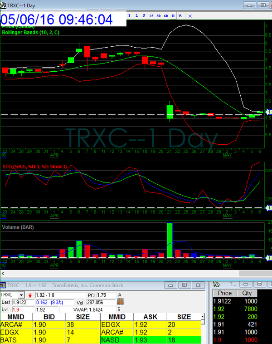The width and height of the screenshot is (272, 344).
Task: Select the 15-minute chart interval
Action: (151, 15)
